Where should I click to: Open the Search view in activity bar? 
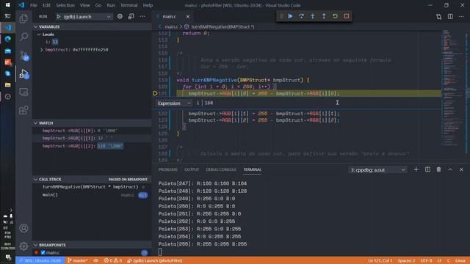click(x=23, y=37)
